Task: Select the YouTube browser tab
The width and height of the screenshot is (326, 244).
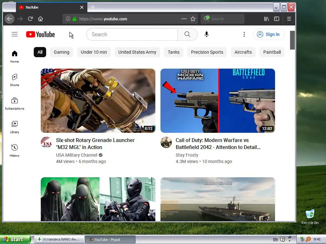Action: coord(52,7)
